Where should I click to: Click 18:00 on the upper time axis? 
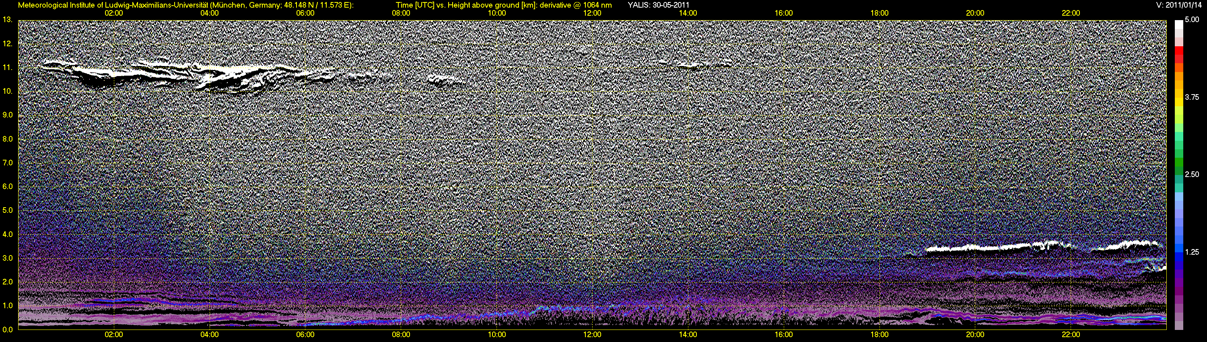click(880, 13)
